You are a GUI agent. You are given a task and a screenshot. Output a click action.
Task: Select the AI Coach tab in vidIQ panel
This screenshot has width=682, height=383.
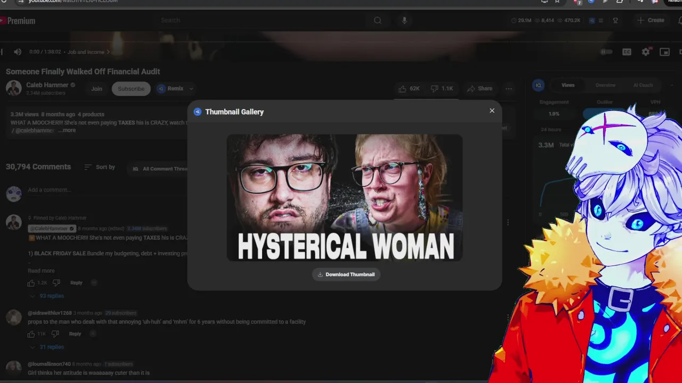click(643, 85)
